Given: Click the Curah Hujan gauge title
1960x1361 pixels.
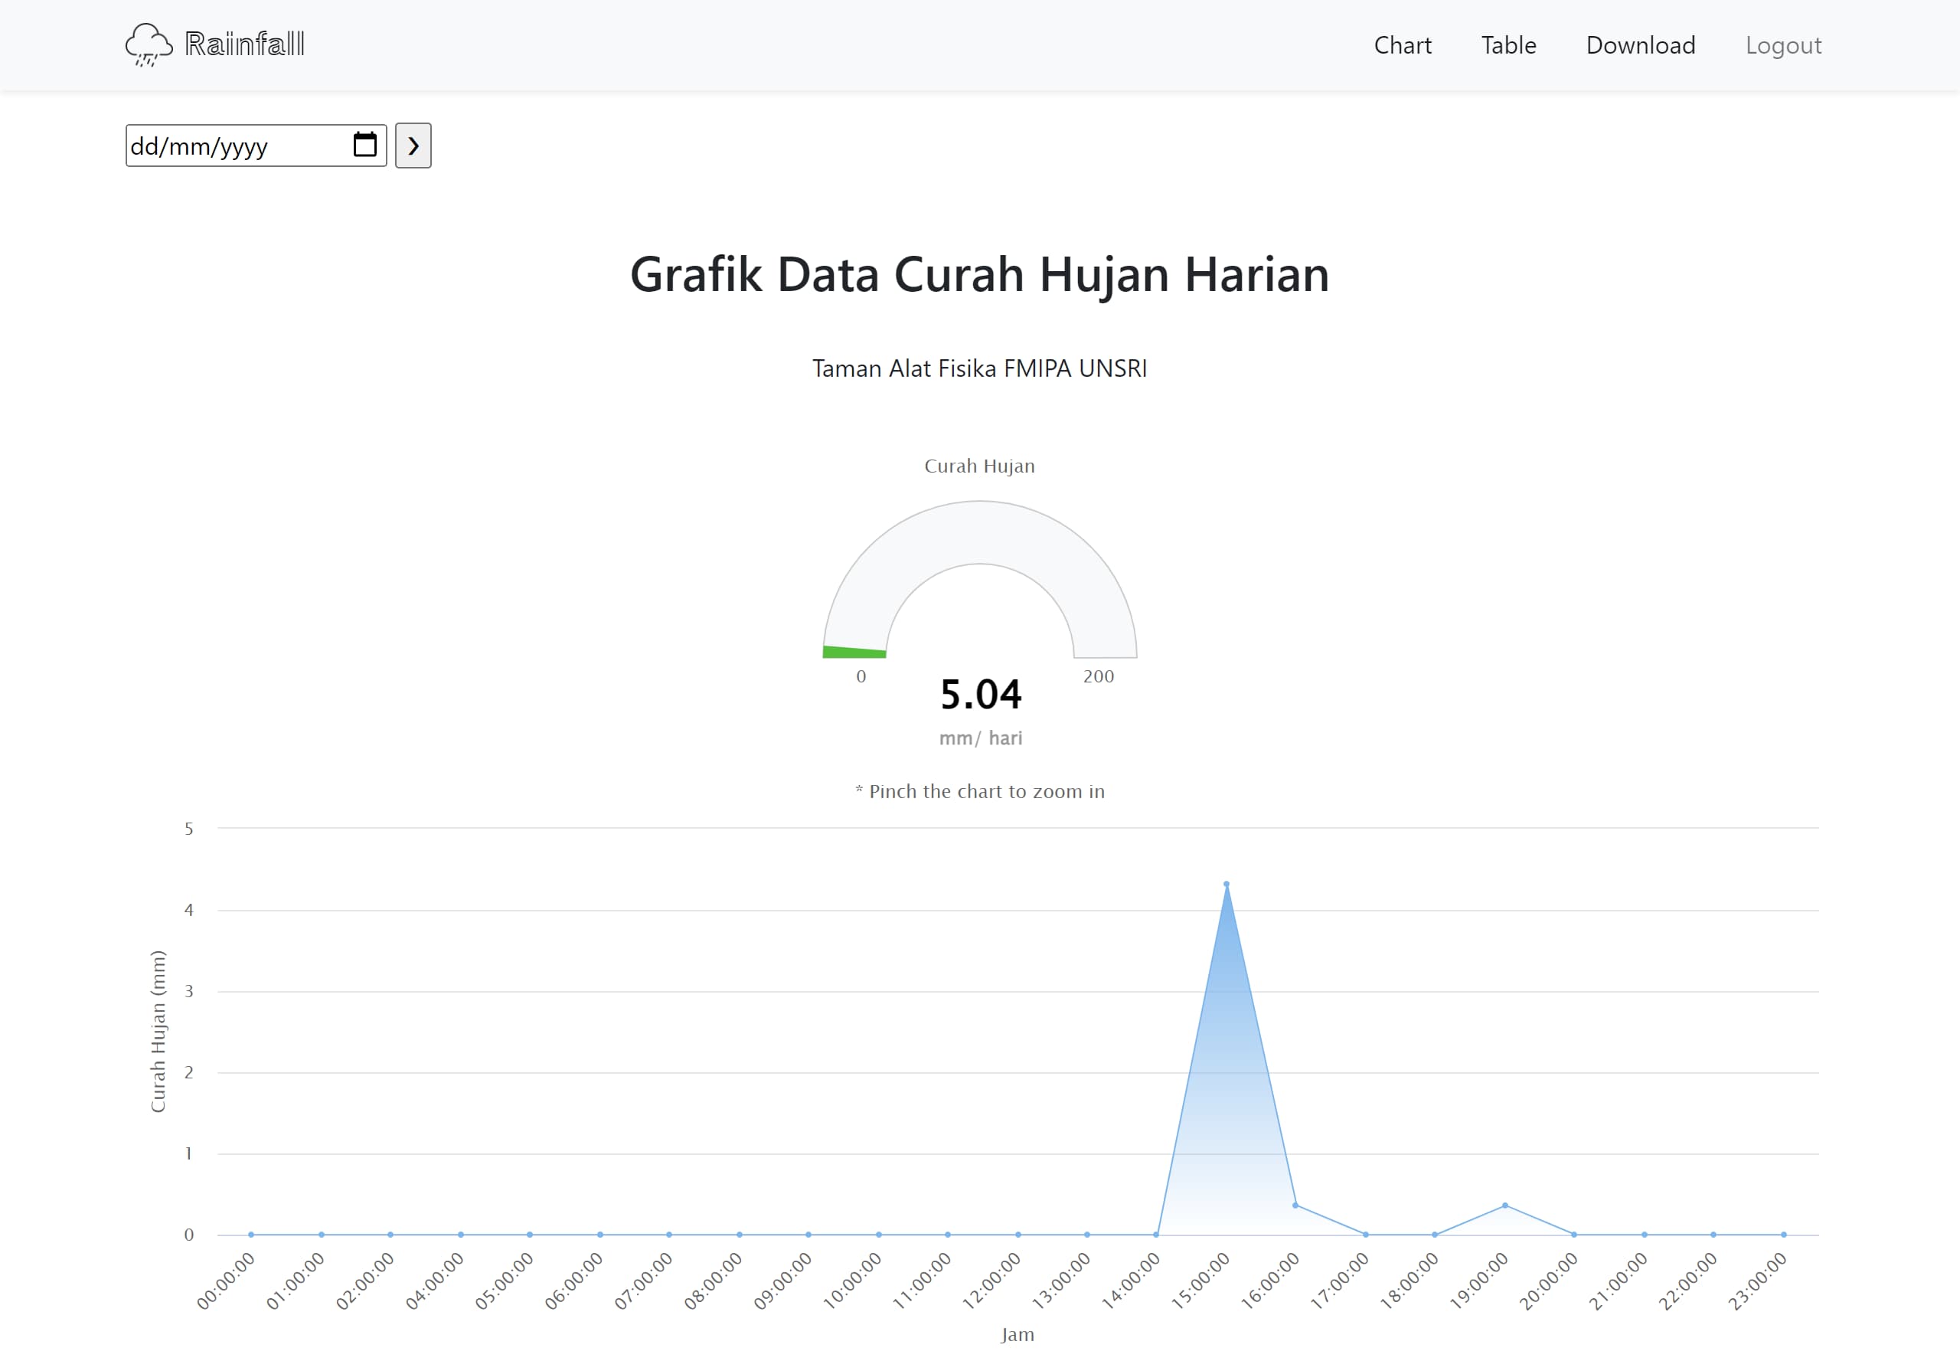Looking at the screenshot, I should coord(979,466).
